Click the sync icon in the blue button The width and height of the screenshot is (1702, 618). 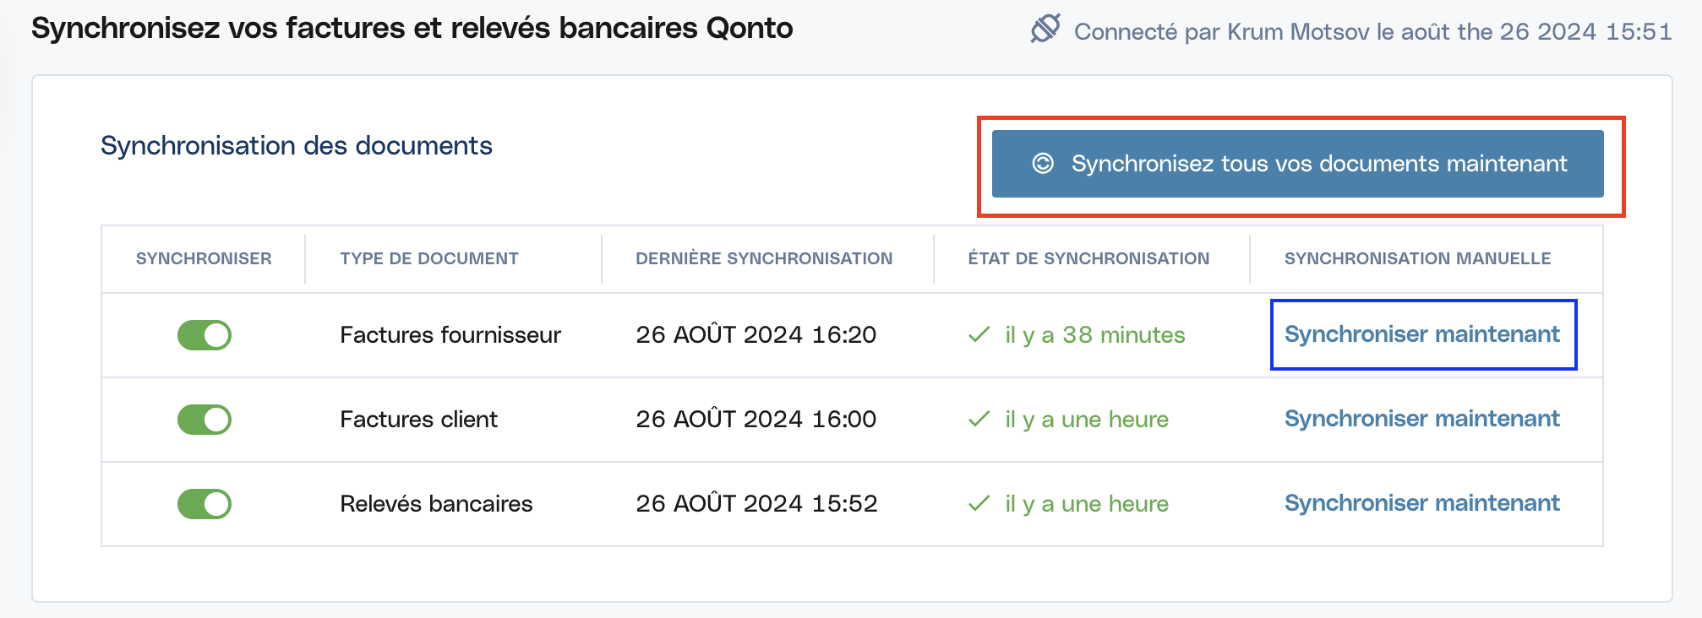pyautogui.click(x=1043, y=164)
